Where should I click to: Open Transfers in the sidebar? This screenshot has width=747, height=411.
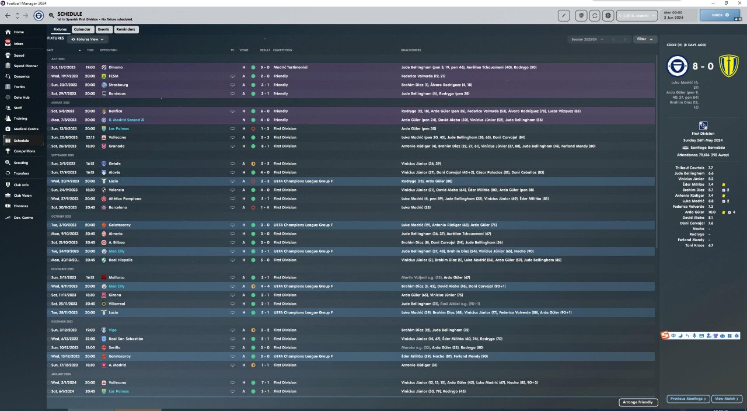point(21,173)
